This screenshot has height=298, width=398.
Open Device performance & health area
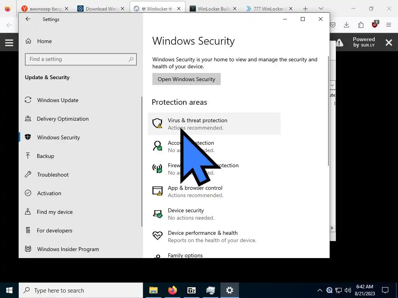214,237
